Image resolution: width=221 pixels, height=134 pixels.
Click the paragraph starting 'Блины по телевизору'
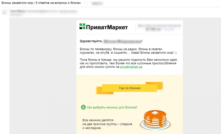[x=128, y=51]
